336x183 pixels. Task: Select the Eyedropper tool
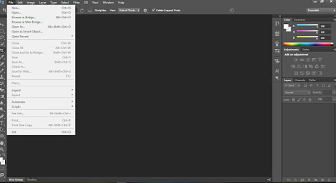coord(2,57)
